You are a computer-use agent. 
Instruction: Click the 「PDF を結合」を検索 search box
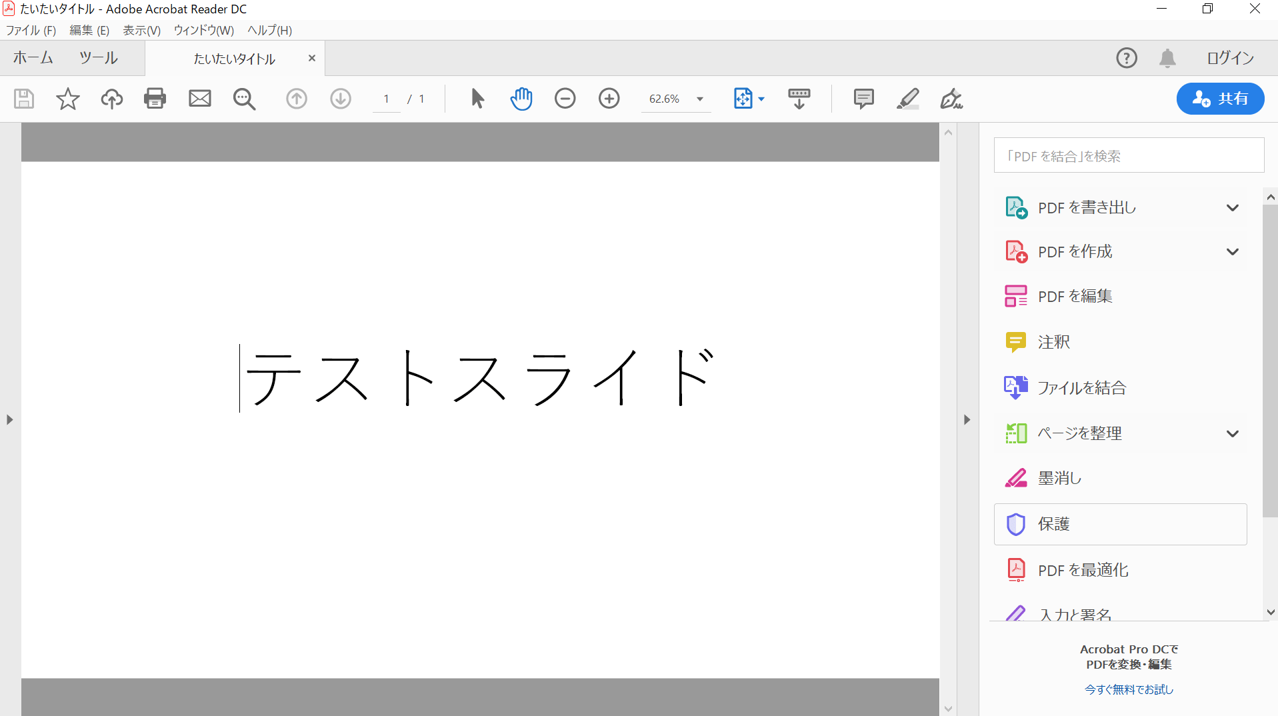1129,155
